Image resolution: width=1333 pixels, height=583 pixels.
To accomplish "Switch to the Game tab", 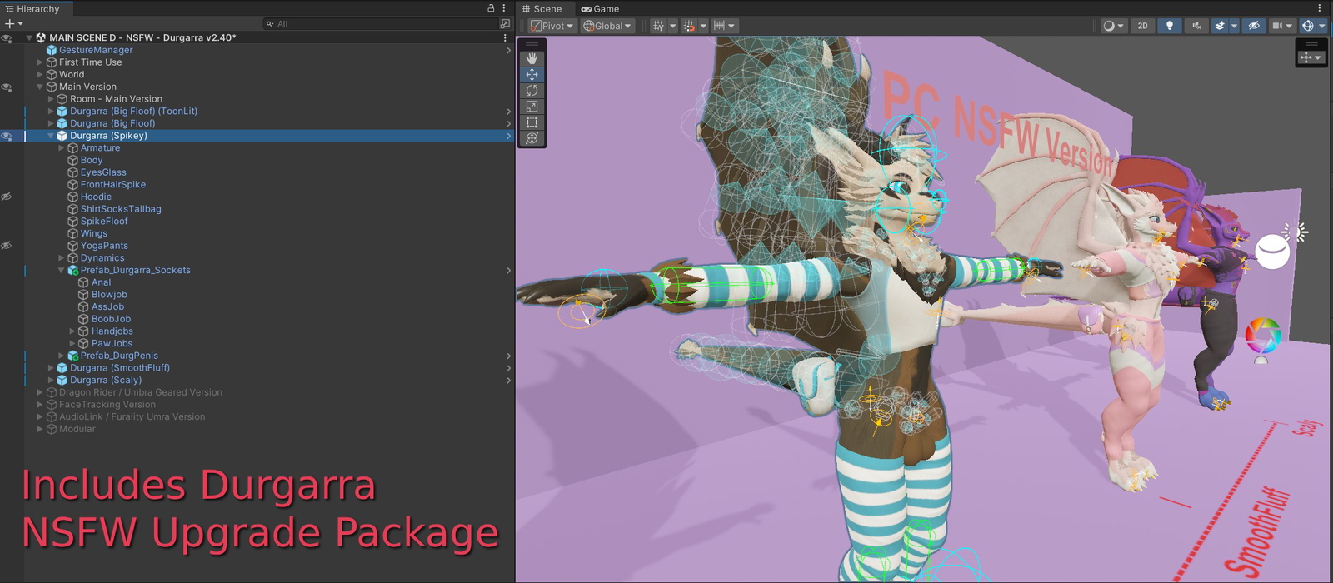I will click(600, 9).
